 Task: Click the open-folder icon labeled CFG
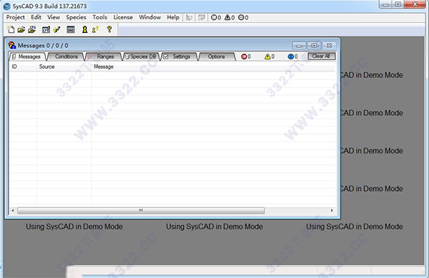click(x=32, y=29)
